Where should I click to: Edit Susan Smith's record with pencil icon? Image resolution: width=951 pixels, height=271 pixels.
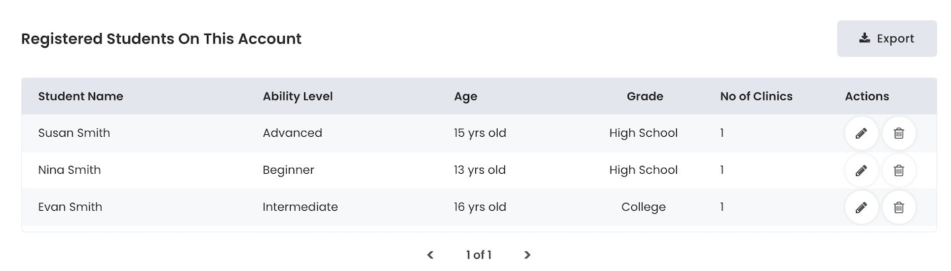pos(861,134)
